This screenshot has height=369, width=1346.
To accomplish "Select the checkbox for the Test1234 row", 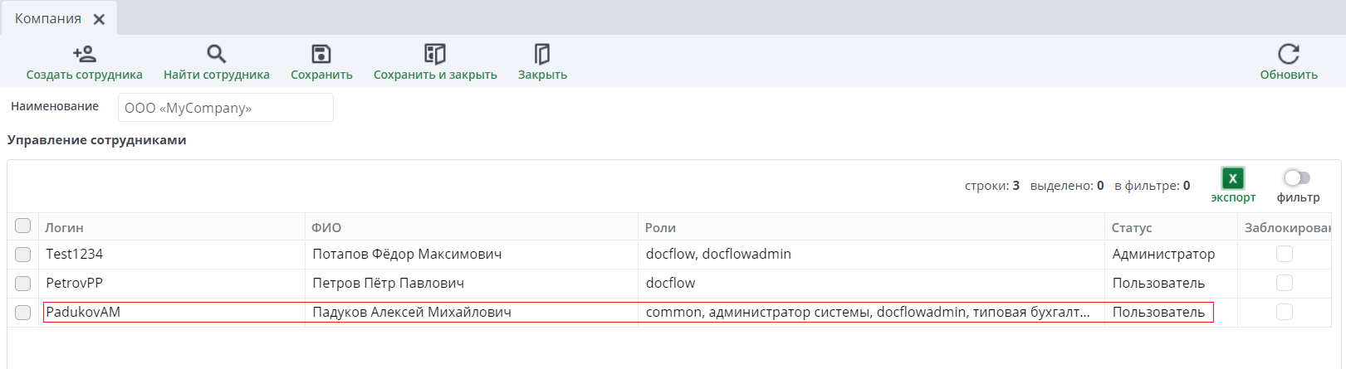I will (23, 255).
